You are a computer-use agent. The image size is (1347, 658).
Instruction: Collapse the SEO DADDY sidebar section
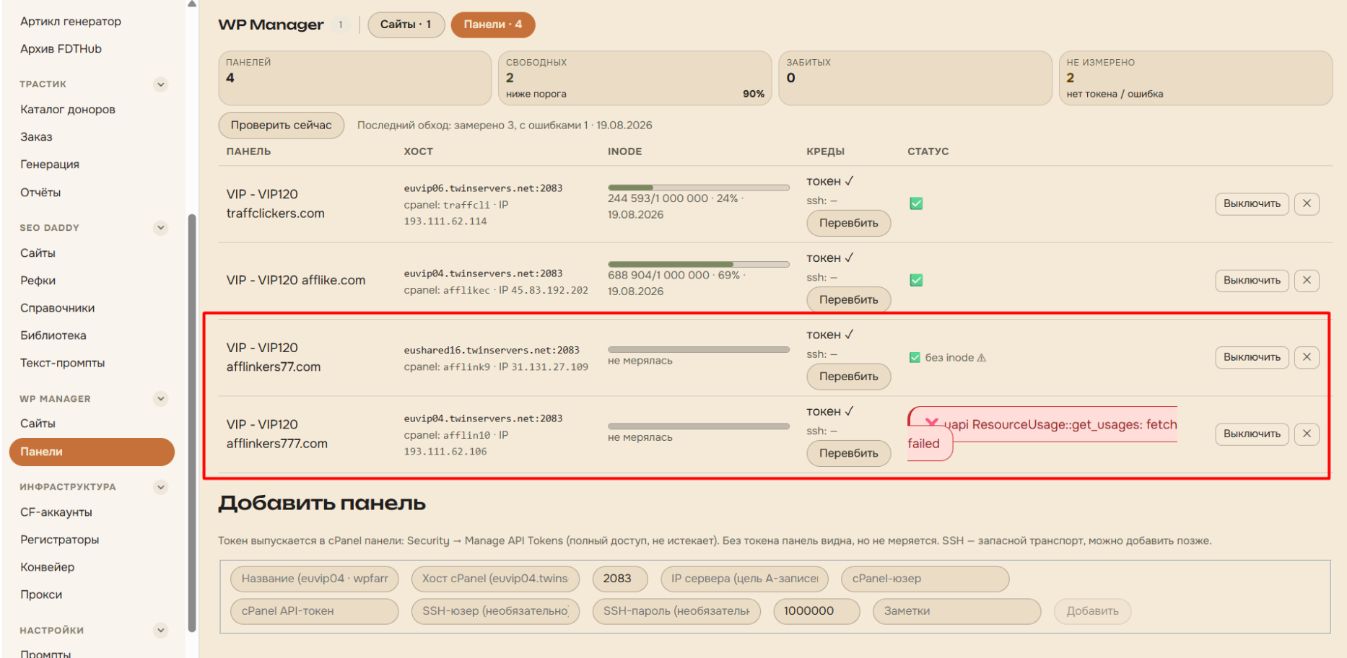click(x=161, y=228)
